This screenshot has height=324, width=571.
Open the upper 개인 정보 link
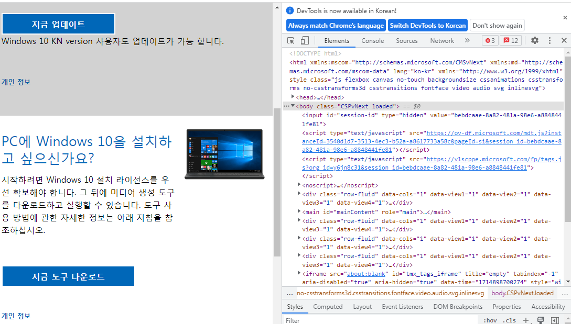tap(16, 82)
